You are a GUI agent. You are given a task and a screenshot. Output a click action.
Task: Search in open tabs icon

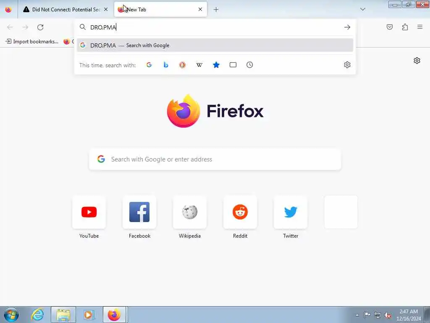click(233, 65)
